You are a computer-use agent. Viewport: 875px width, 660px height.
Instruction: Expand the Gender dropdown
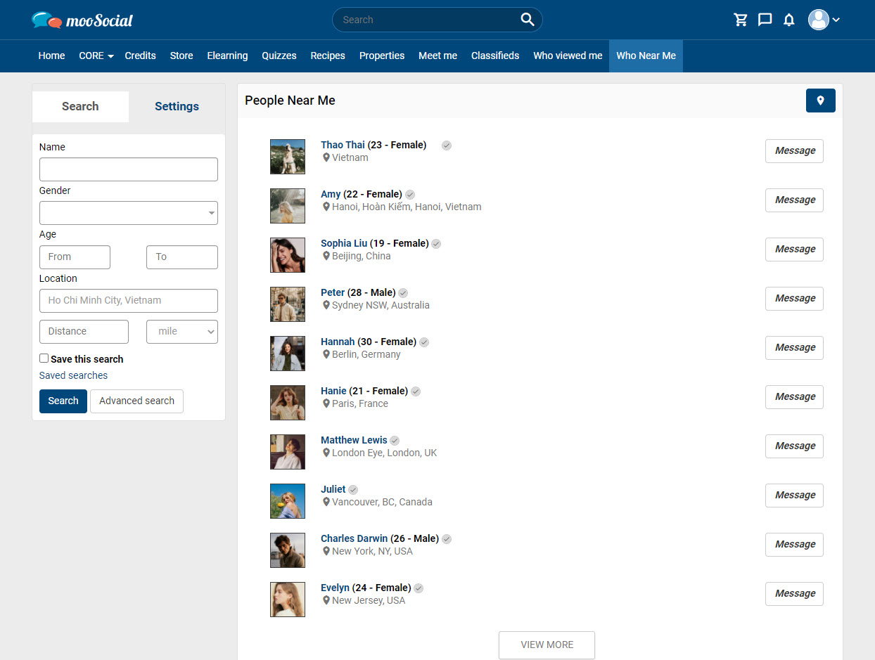(129, 213)
